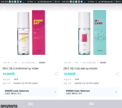Tap 품절 button below ISLAND product

pyautogui.click(x=91, y=104)
